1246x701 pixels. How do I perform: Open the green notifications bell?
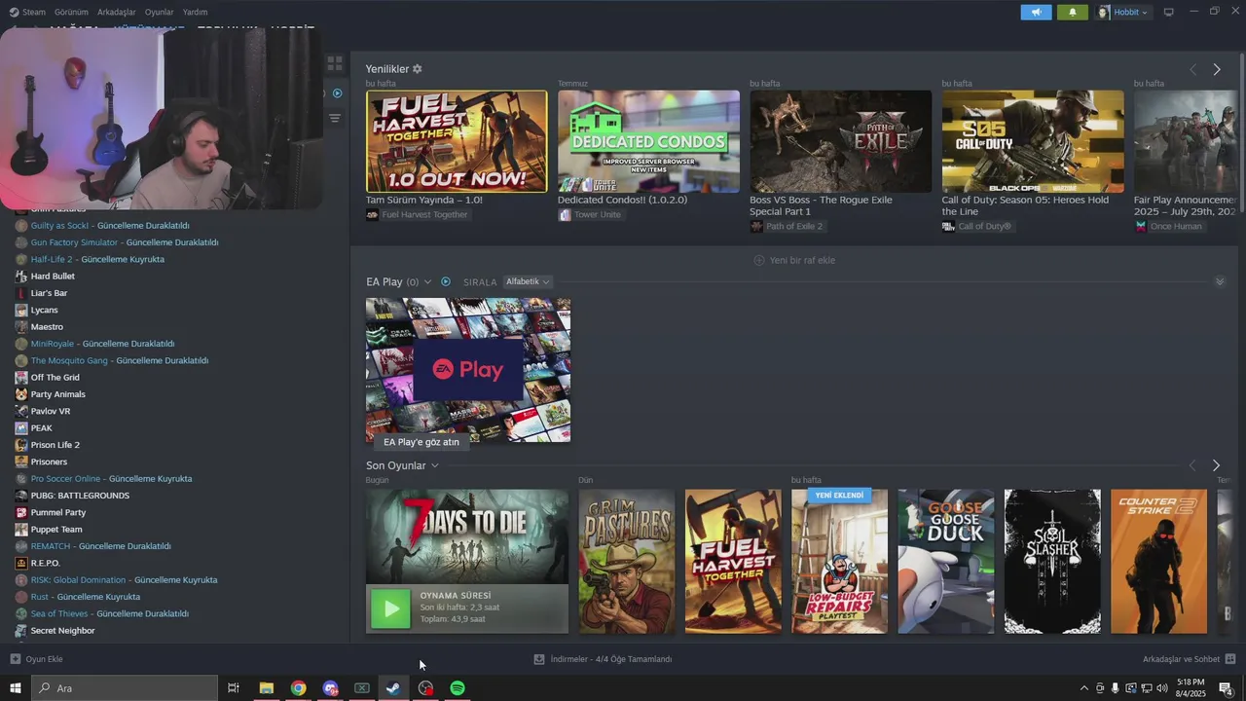tap(1073, 12)
